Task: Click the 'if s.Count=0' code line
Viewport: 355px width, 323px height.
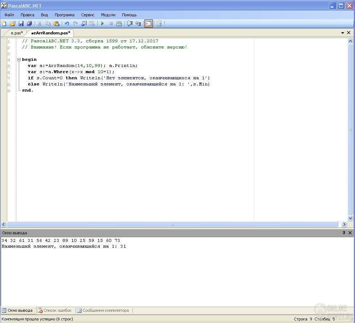Action: click(x=119, y=78)
